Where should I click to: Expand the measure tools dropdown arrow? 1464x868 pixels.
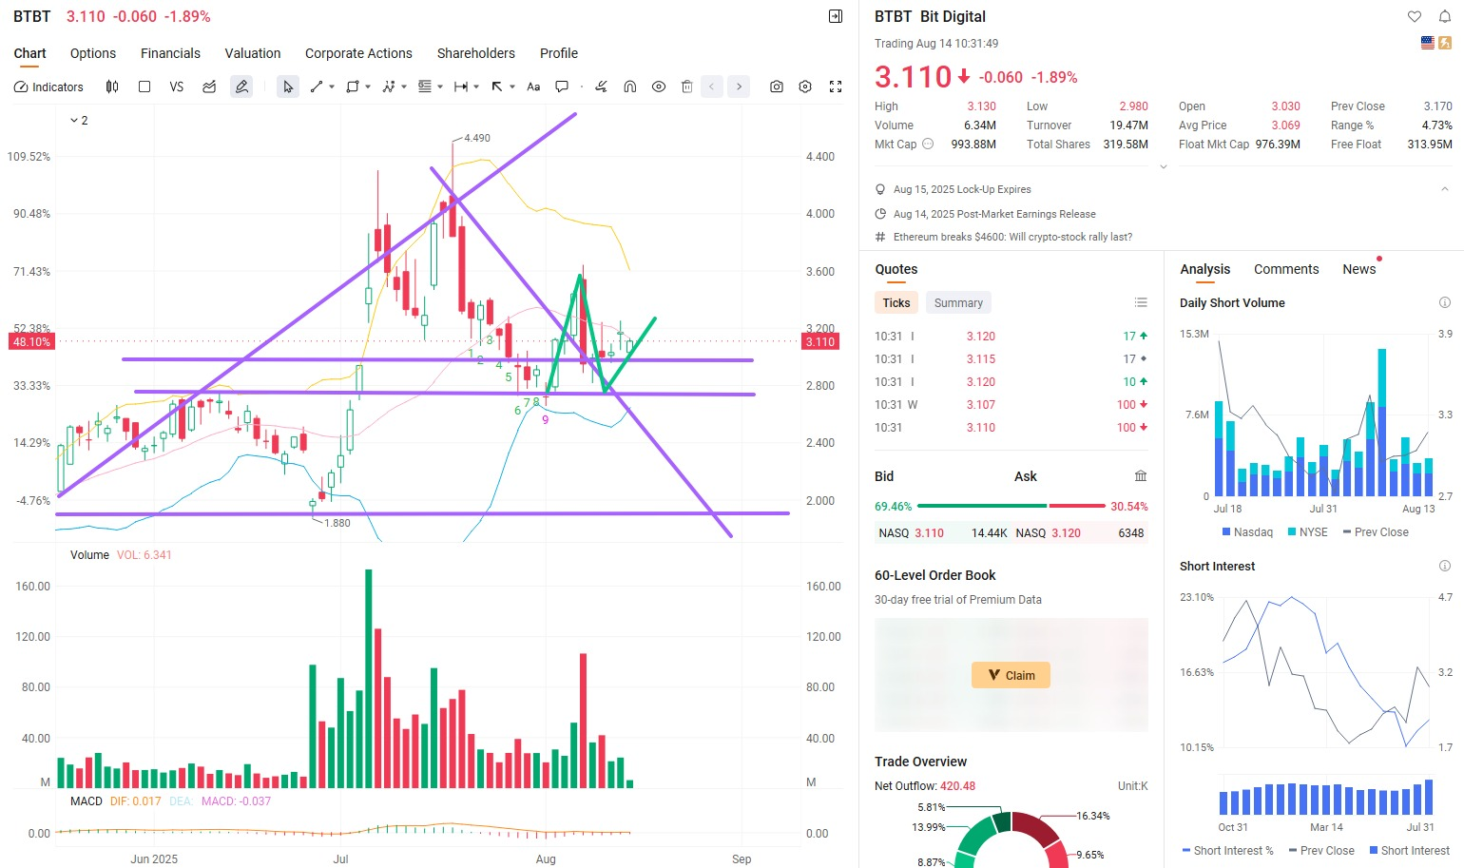coord(476,87)
